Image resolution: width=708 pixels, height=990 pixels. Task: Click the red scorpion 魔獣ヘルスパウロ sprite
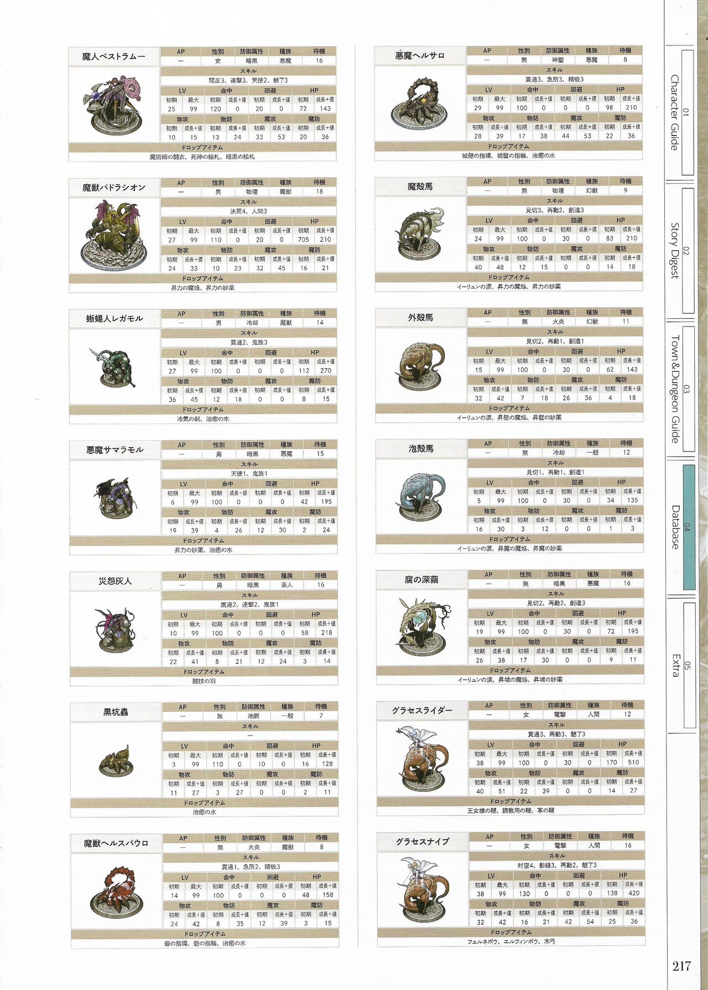click(117, 892)
